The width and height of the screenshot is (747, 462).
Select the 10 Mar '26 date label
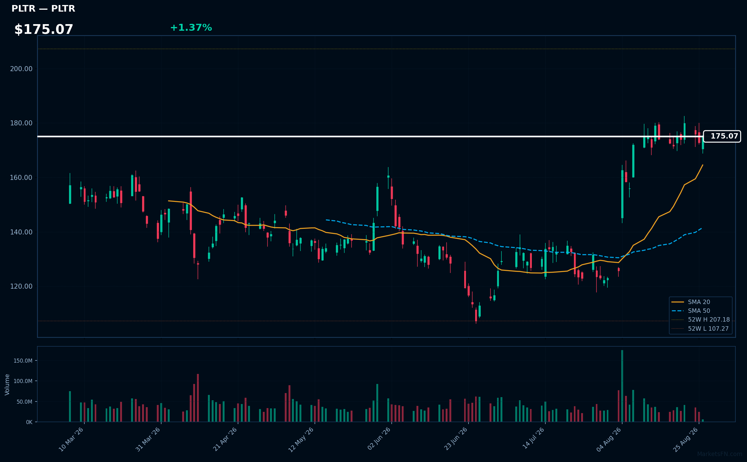[x=71, y=439]
